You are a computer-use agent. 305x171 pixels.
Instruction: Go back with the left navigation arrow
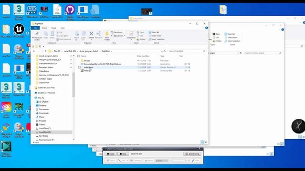[x=34, y=51]
